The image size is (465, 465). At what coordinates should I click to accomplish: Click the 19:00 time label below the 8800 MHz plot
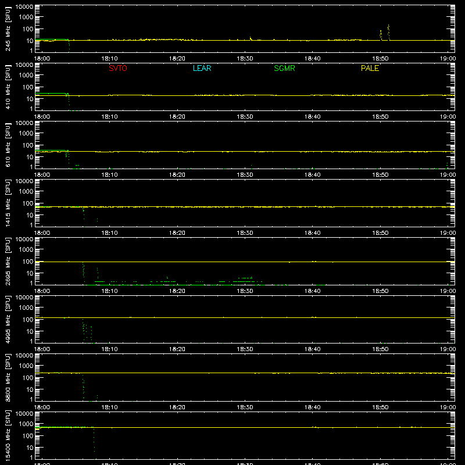pyautogui.click(x=448, y=407)
